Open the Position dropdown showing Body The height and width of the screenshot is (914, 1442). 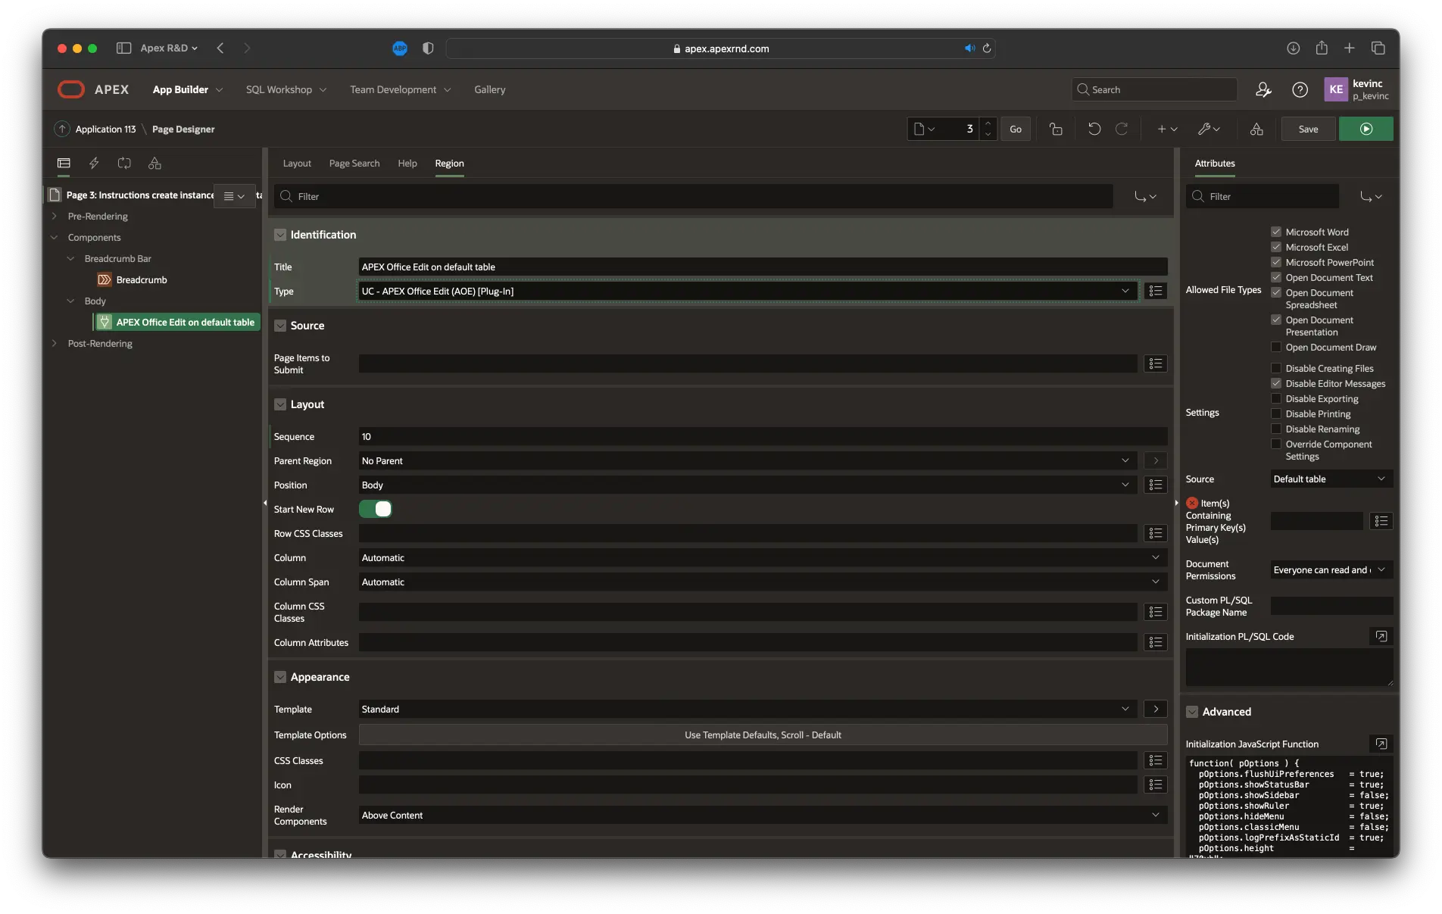(748, 485)
